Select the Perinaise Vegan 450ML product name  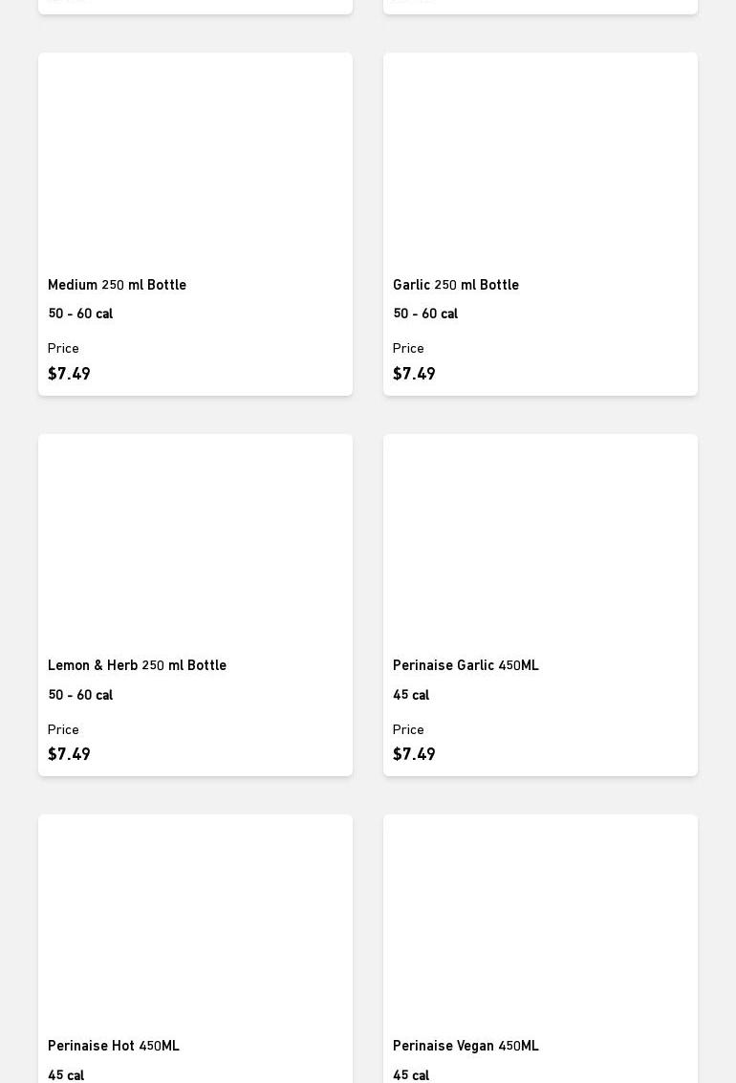tap(465, 1046)
